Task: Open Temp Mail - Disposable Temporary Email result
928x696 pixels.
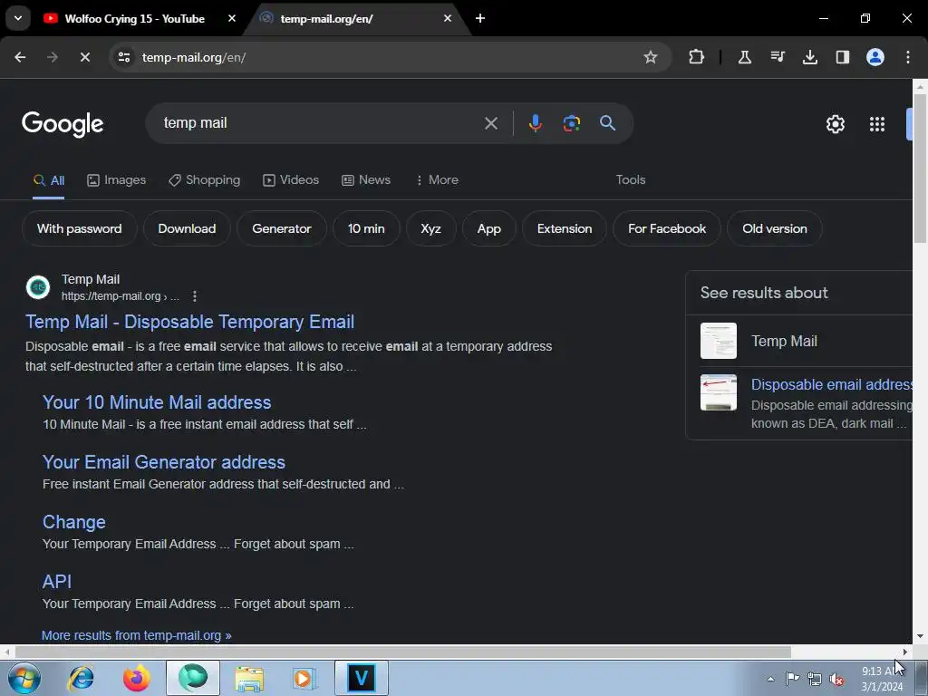Action: click(190, 322)
